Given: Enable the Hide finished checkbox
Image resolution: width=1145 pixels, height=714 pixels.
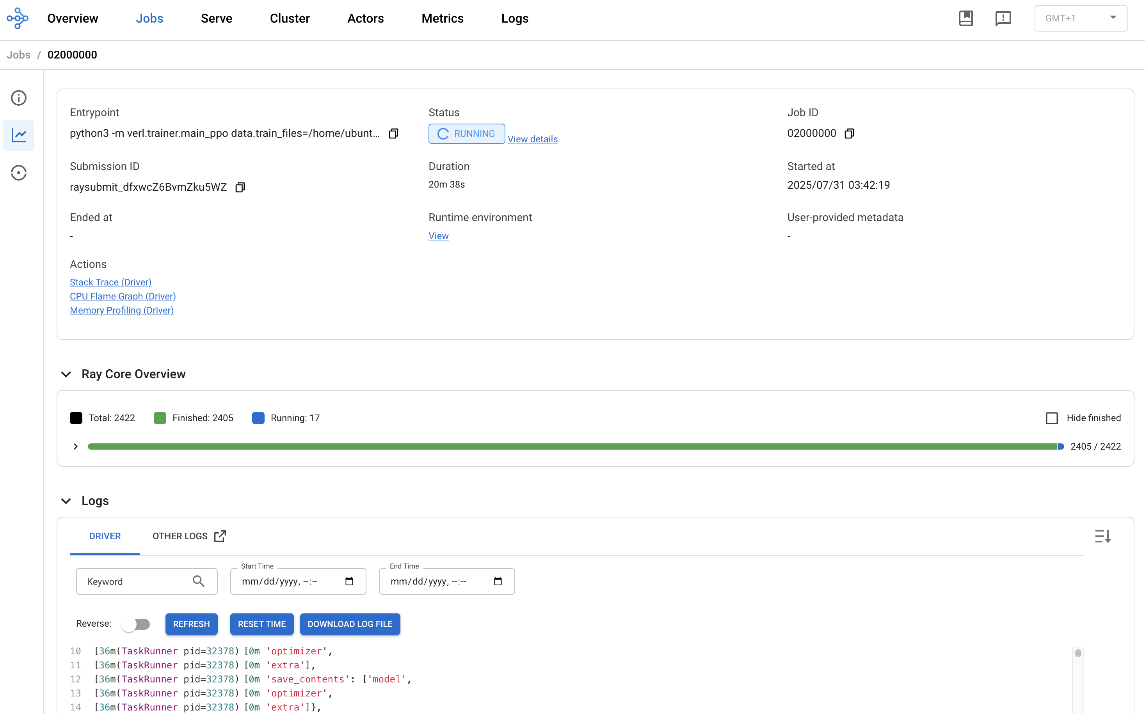Looking at the screenshot, I should pyautogui.click(x=1051, y=418).
